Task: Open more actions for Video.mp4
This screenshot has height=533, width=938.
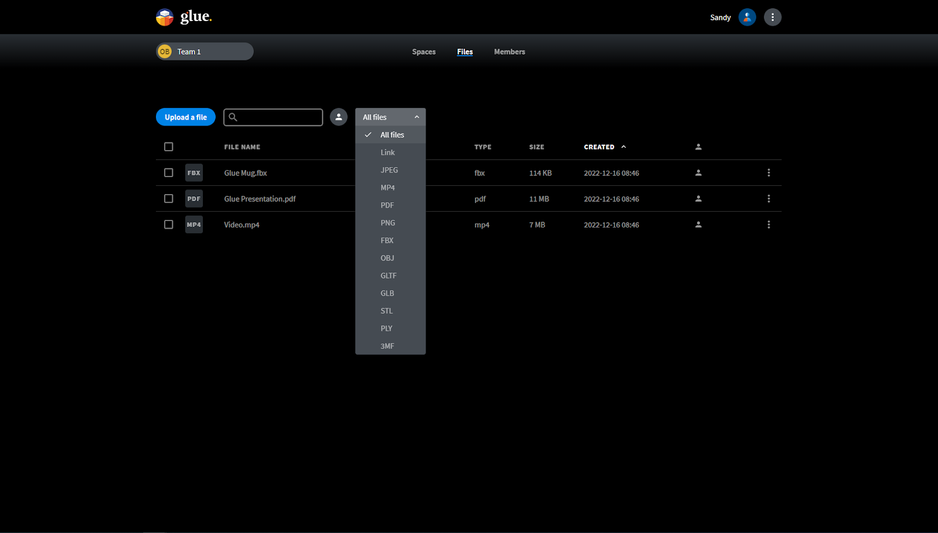Action: click(769, 225)
